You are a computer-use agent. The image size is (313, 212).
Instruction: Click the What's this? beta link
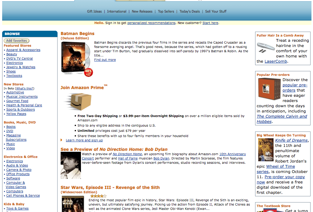25,88
